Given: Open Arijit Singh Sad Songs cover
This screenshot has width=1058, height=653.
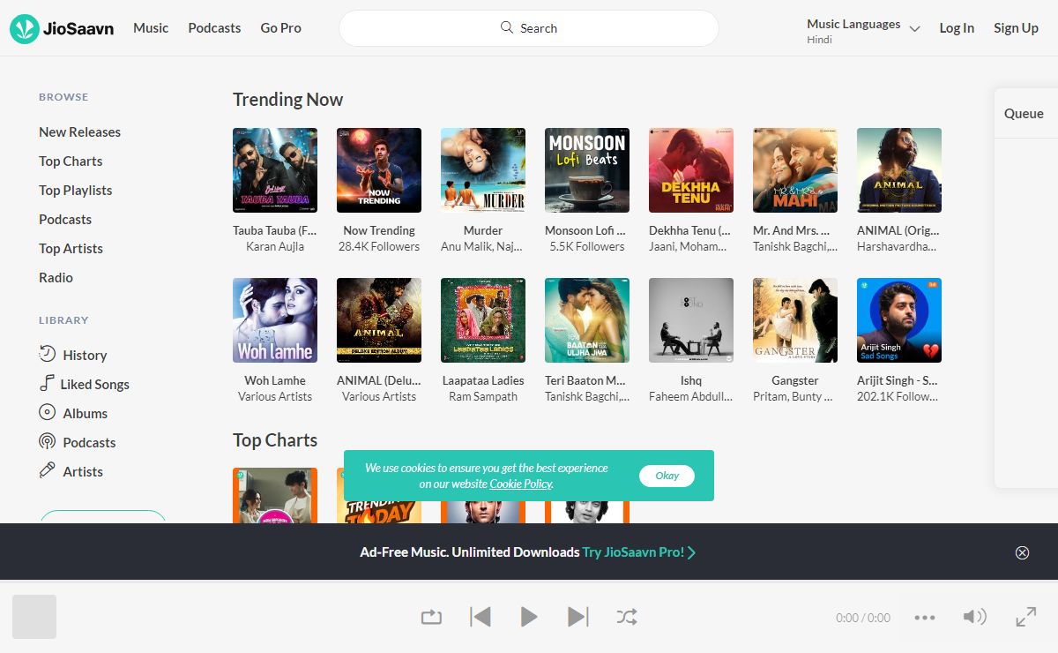Looking at the screenshot, I should pos(899,320).
